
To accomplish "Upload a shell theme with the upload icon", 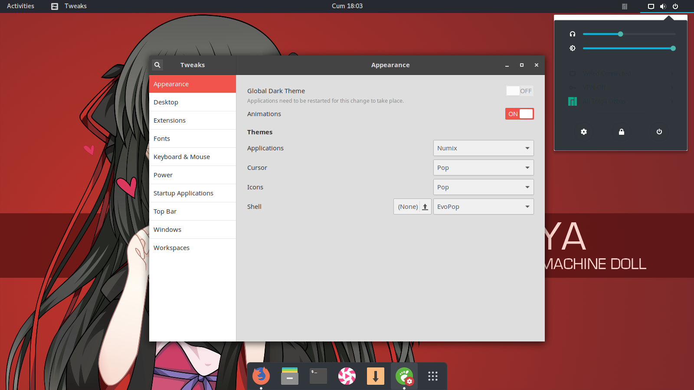I will 426,207.
